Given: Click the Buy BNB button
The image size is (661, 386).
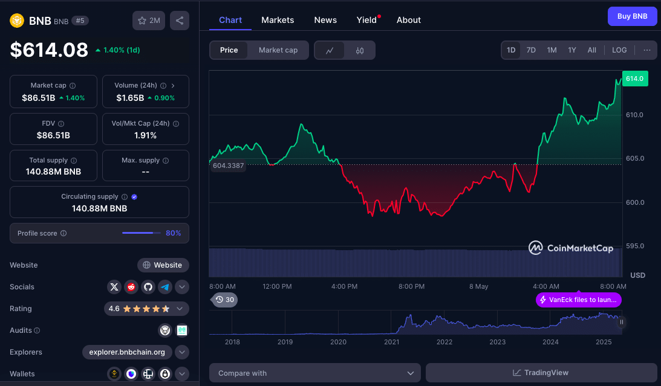Looking at the screenshot, I should 633,16.
